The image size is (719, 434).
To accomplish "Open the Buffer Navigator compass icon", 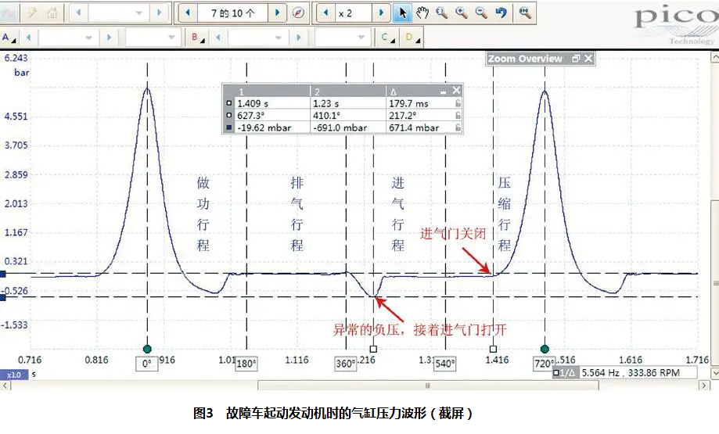I will (x=298, y=13).
